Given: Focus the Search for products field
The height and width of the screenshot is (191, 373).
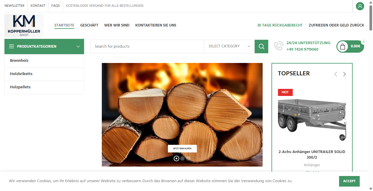Looking at the screenshot, I should coord(147,46).
